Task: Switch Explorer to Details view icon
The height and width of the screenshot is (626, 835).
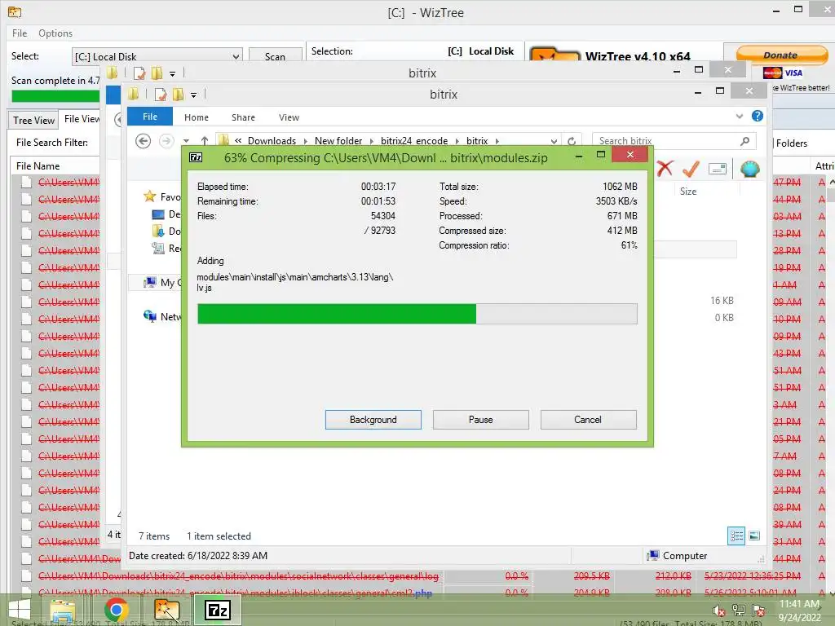Action: coord(736,536)
